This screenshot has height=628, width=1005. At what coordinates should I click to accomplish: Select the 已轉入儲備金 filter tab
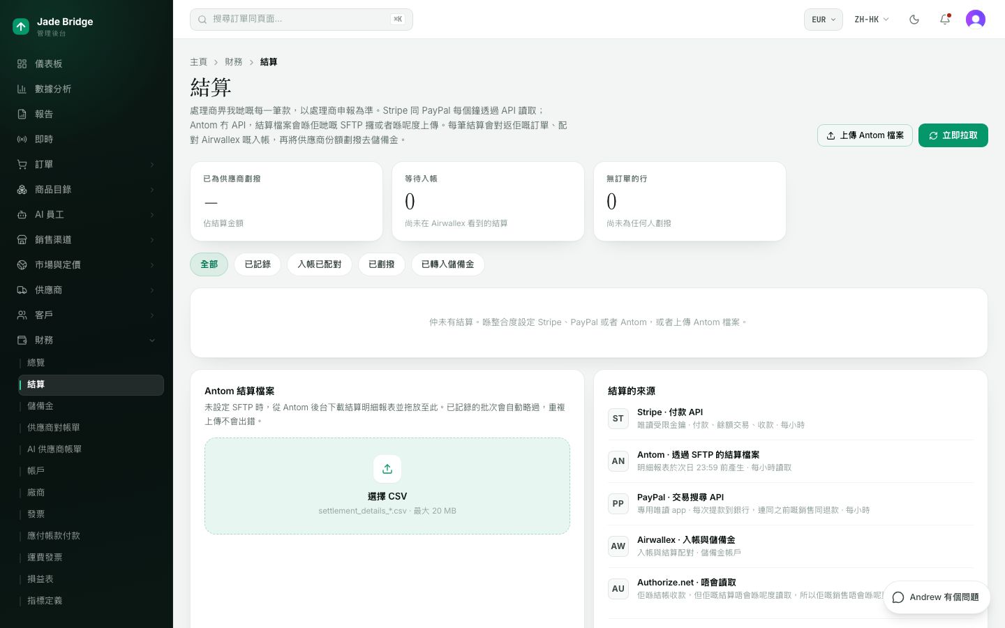coord(448,264)
